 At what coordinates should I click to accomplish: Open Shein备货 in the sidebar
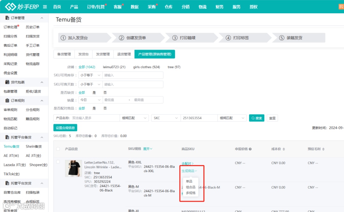coord(33,146)
